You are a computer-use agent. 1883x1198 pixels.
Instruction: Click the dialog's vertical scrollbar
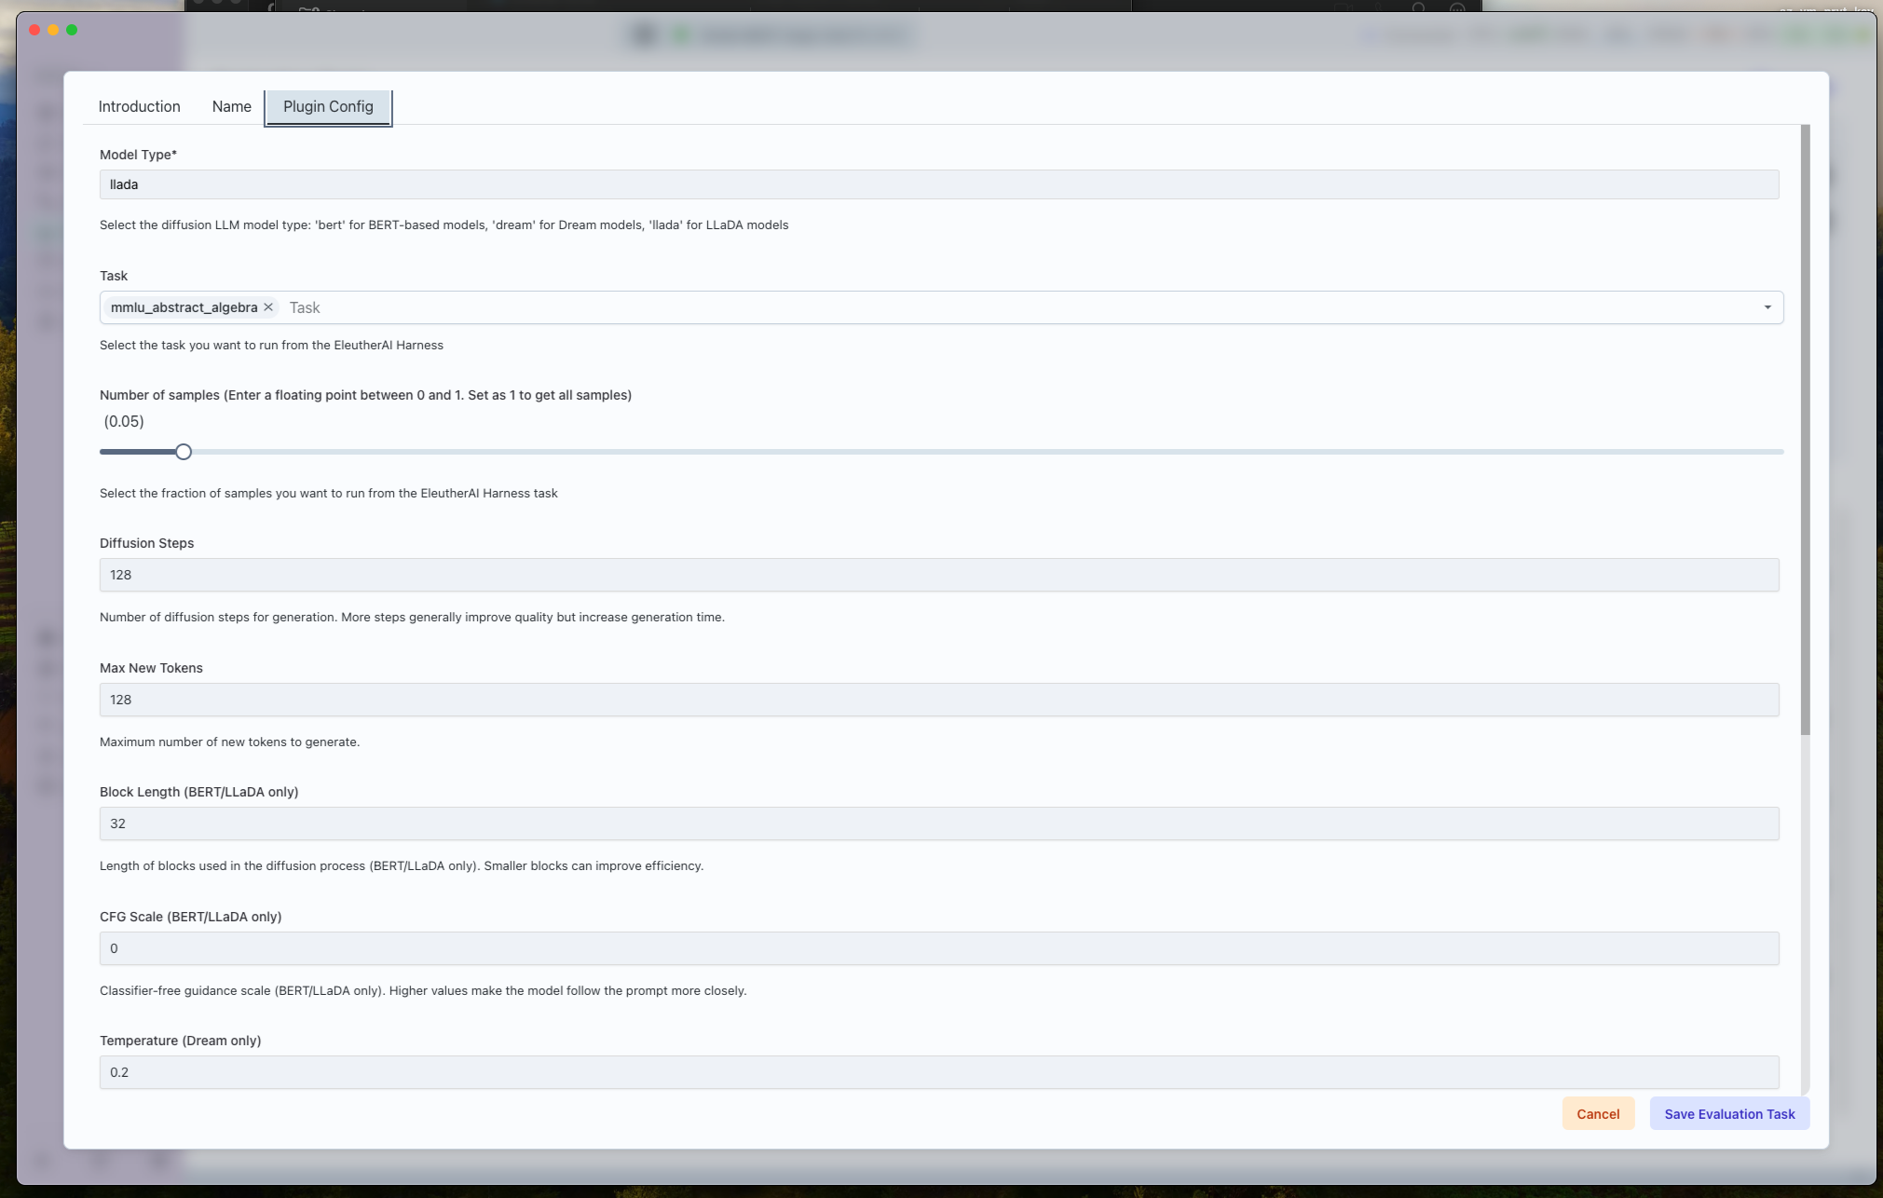pos(1805,429)
